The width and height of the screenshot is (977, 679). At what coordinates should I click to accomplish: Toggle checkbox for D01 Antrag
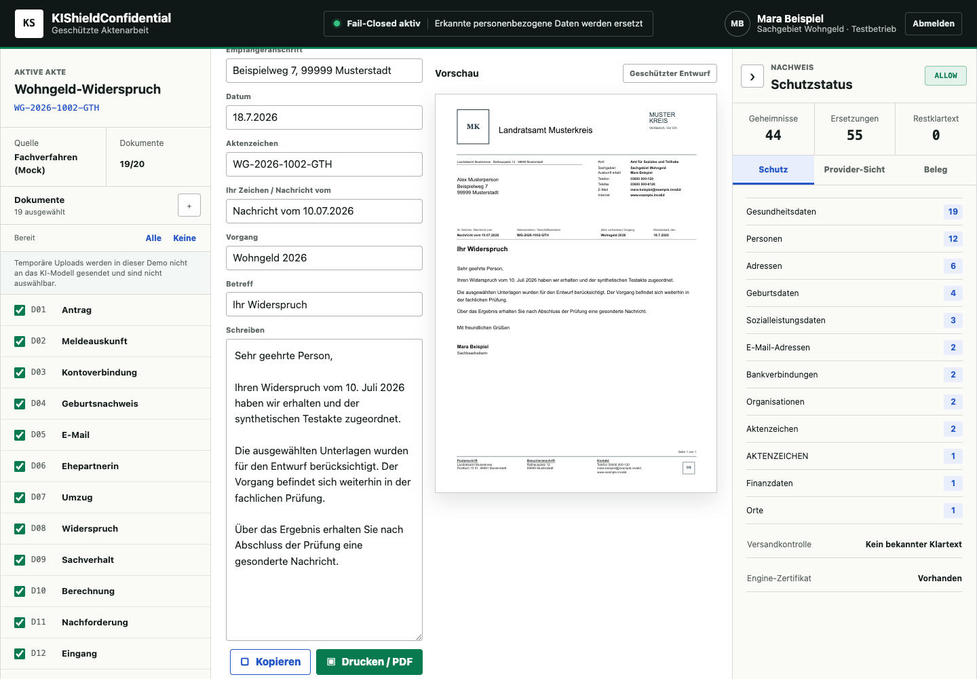[20, 310]
